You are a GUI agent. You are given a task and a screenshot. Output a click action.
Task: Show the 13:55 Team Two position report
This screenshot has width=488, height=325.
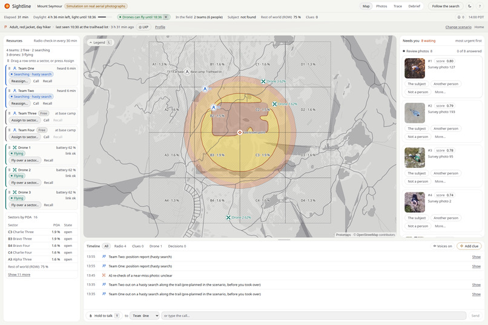[476, 257]
